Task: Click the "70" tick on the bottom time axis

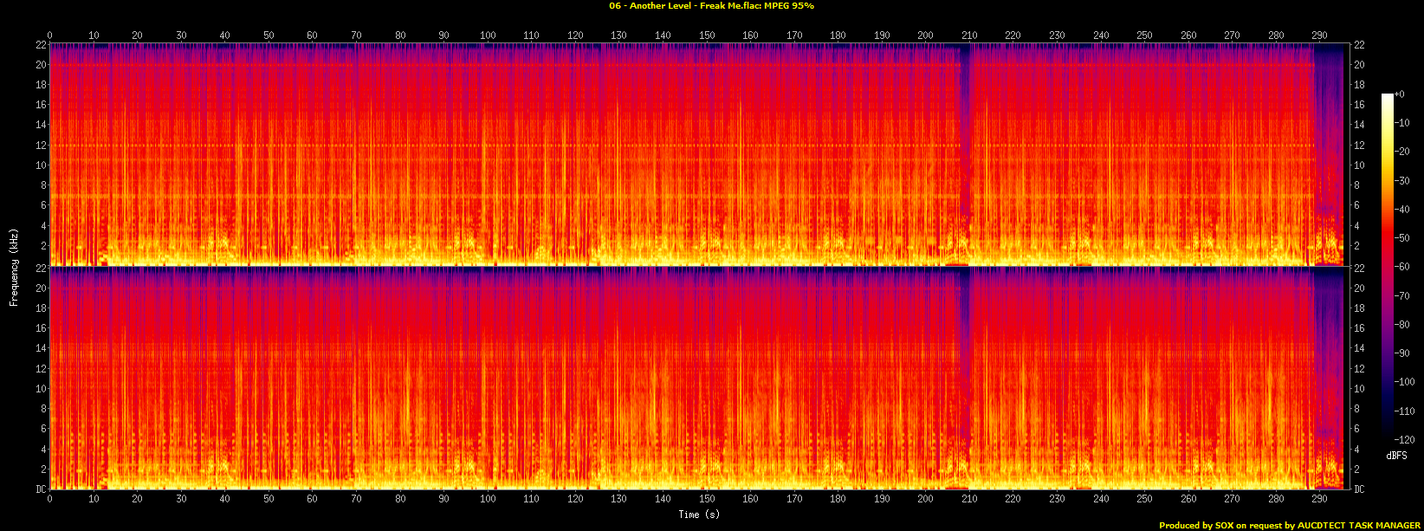Action: [356, 499]
